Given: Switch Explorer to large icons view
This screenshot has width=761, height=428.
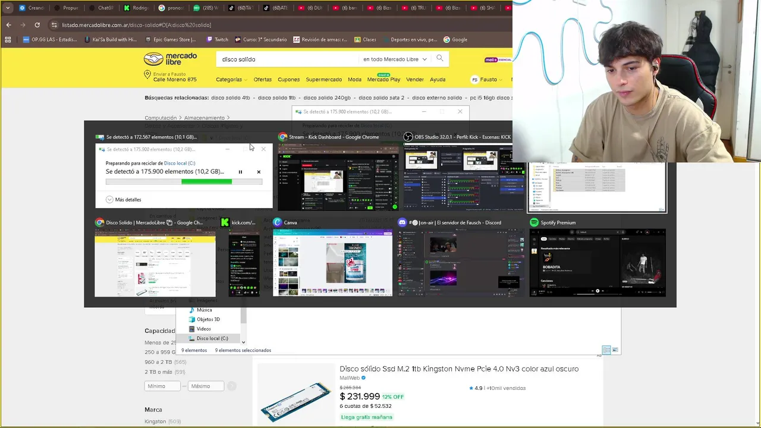Looking at the screenshot, I should (x=615, y=350).
